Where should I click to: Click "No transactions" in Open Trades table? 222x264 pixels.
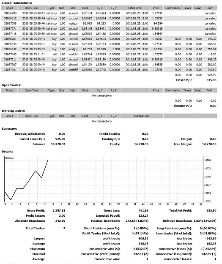point(102,95)
